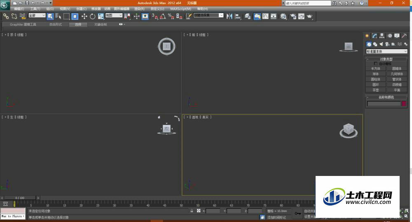Viewport: 412px width, 222px height.
Task: Select the Select and Link tool
Action: pos(6,16)
